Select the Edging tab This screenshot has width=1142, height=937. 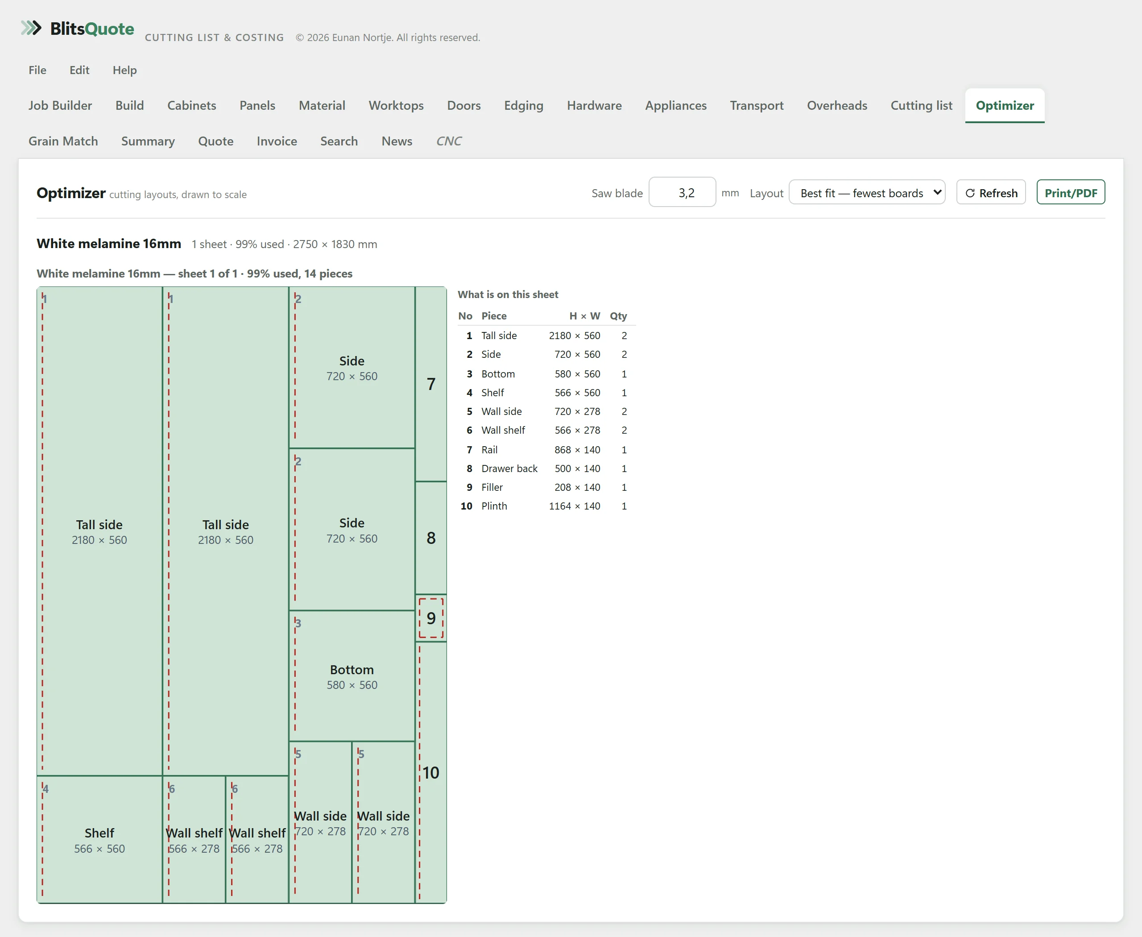pyautogui.click(x=524, y=105)
